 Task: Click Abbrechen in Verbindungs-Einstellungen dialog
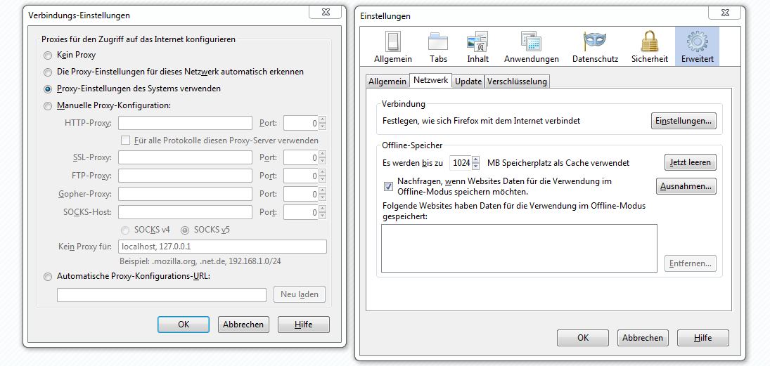tap(243, 325)
